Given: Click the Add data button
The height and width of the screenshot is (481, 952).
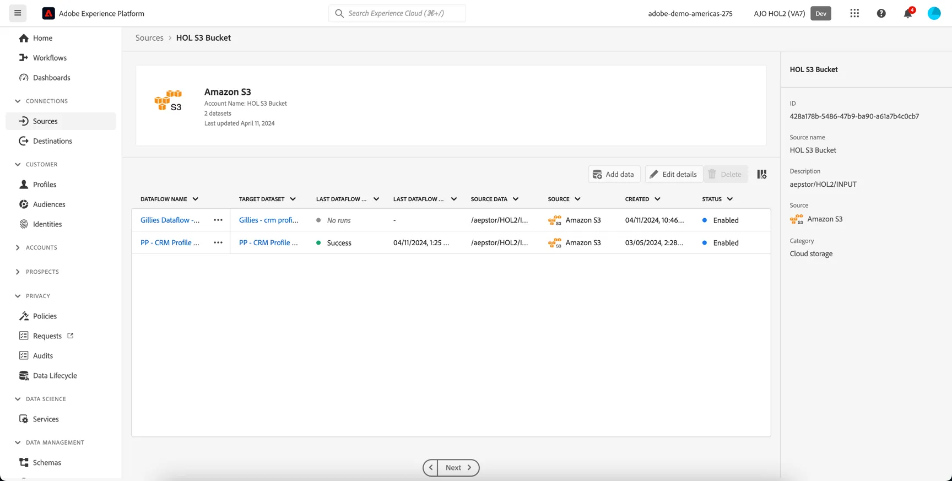Looking at the screenshot, I should pyautogui.click(x=614, y=174).
